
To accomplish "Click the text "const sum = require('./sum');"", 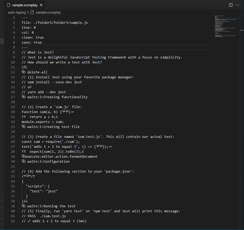I will (51, 142).
